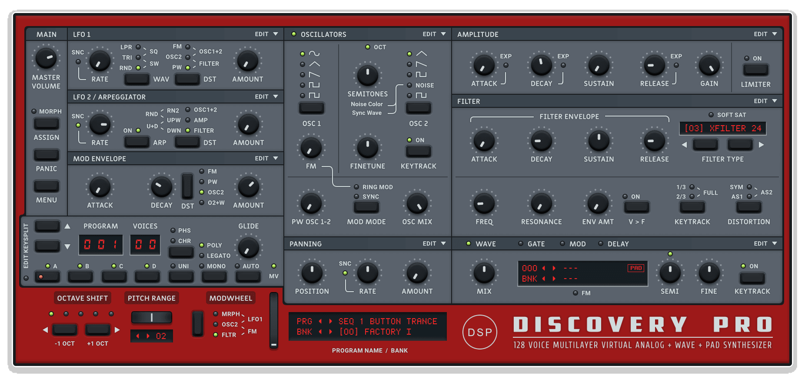Decrease pitch range value arrow

(x=138, y=336)
